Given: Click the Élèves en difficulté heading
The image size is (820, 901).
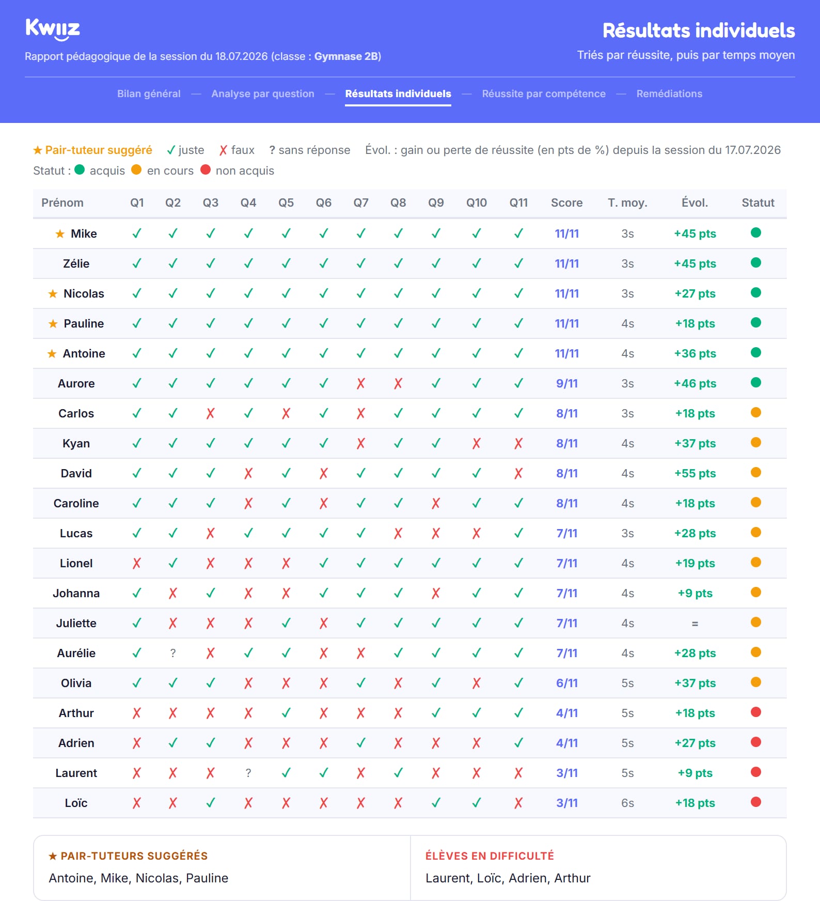Looking at the screenshot, I should [490, 856].
